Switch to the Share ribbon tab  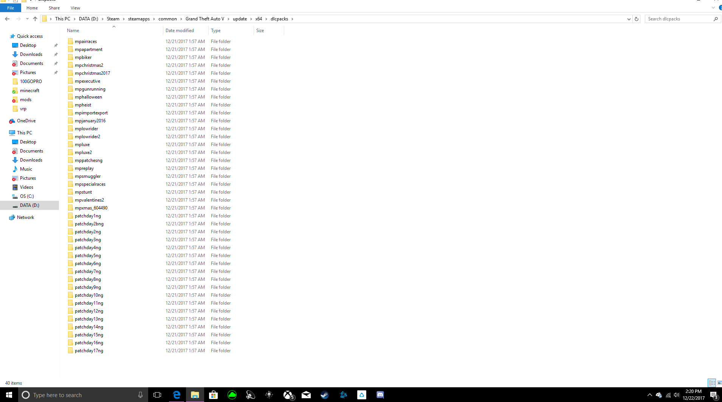pyautogui.click(x=54, y=8)
